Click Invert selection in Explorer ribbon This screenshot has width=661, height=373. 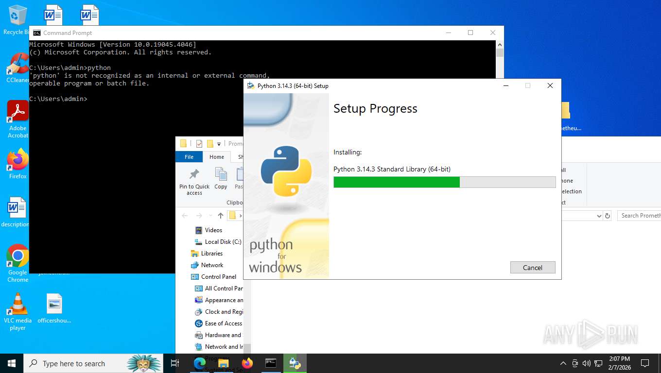pyautogui.click(x=572, y=191)
